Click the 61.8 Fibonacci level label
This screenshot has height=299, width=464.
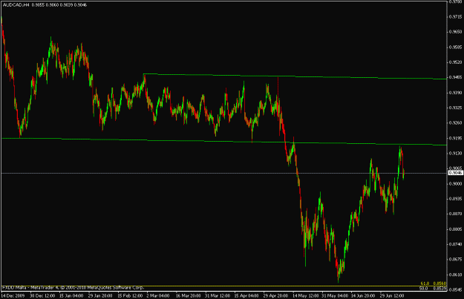425,283
